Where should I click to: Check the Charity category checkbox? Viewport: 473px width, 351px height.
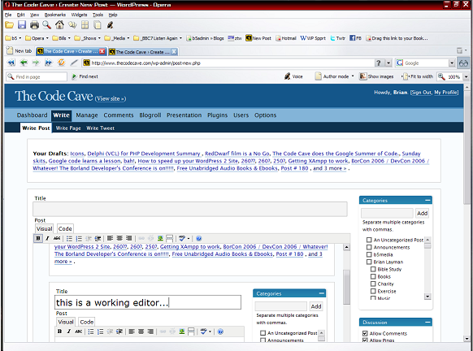[373, 284]
